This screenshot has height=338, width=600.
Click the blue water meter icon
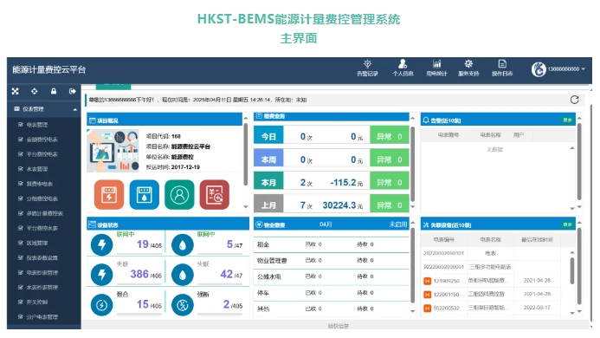pyautogui.click(x=145, y=195)
